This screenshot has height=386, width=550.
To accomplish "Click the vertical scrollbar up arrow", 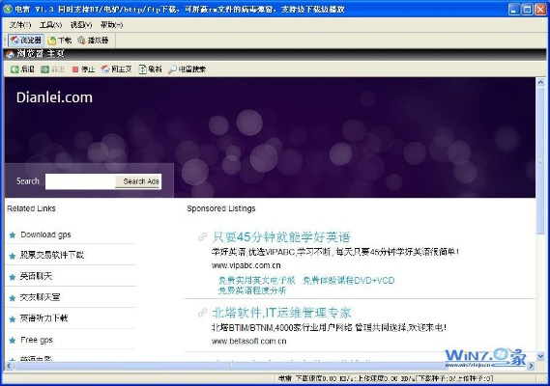I will 540,83.
